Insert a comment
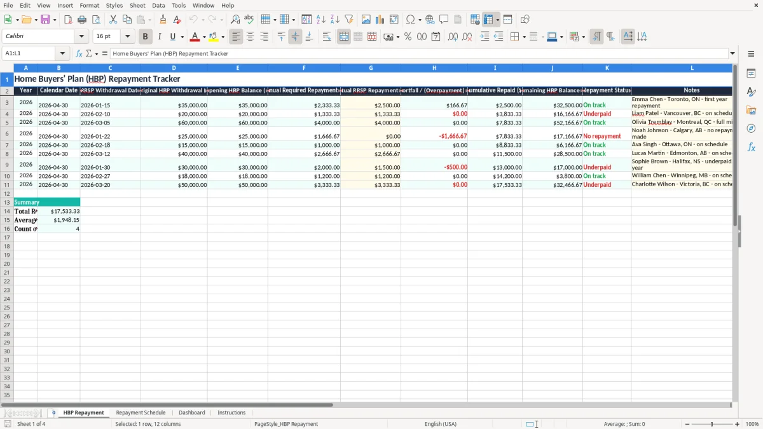 pyautogui.click(x=444, y=20)
